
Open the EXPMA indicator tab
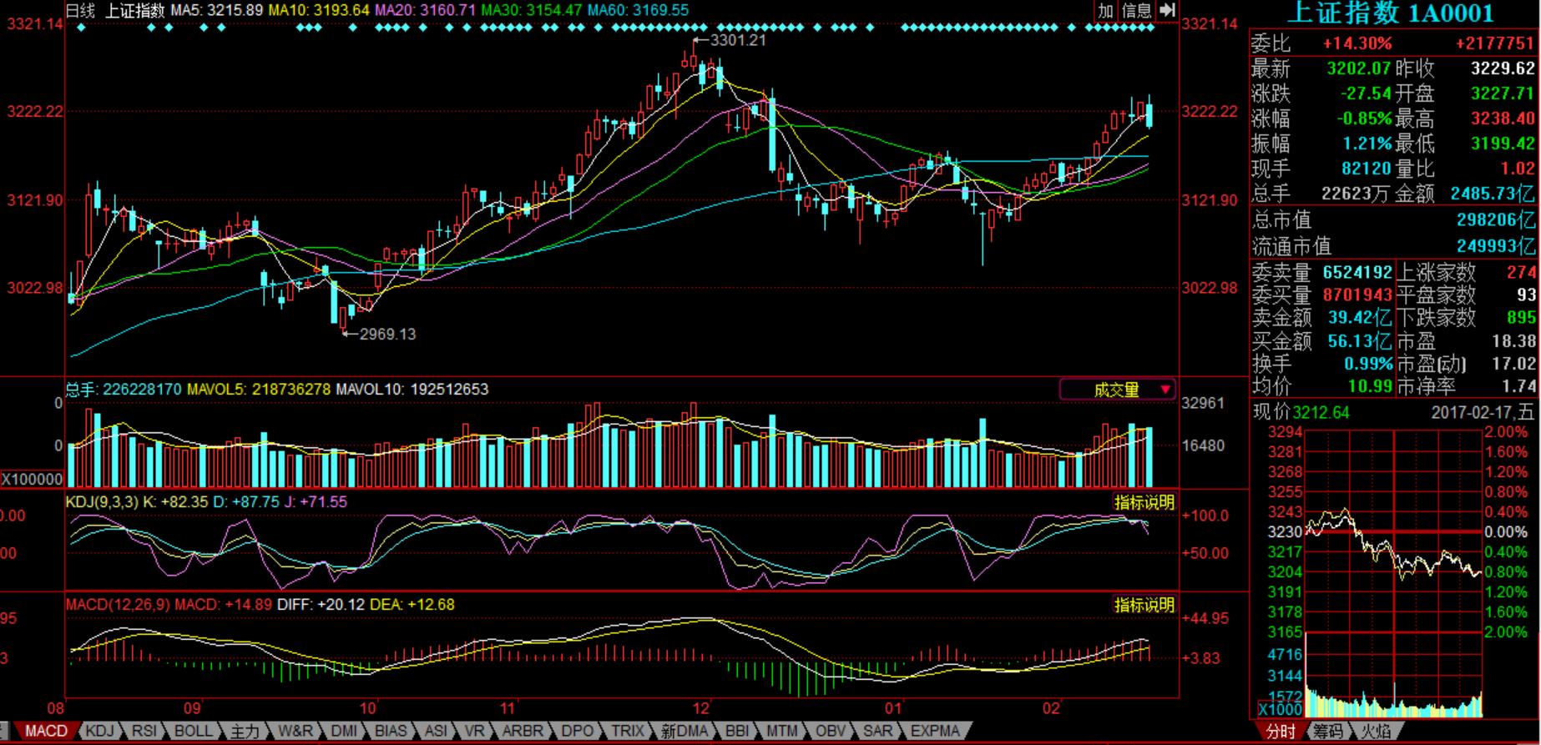[935, 731]
